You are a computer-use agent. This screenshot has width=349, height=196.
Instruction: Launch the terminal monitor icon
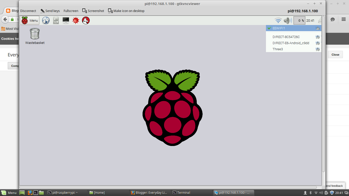(x=66, y=20)
